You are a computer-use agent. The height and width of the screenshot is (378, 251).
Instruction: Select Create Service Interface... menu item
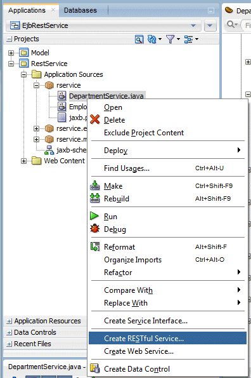(168, 321)
